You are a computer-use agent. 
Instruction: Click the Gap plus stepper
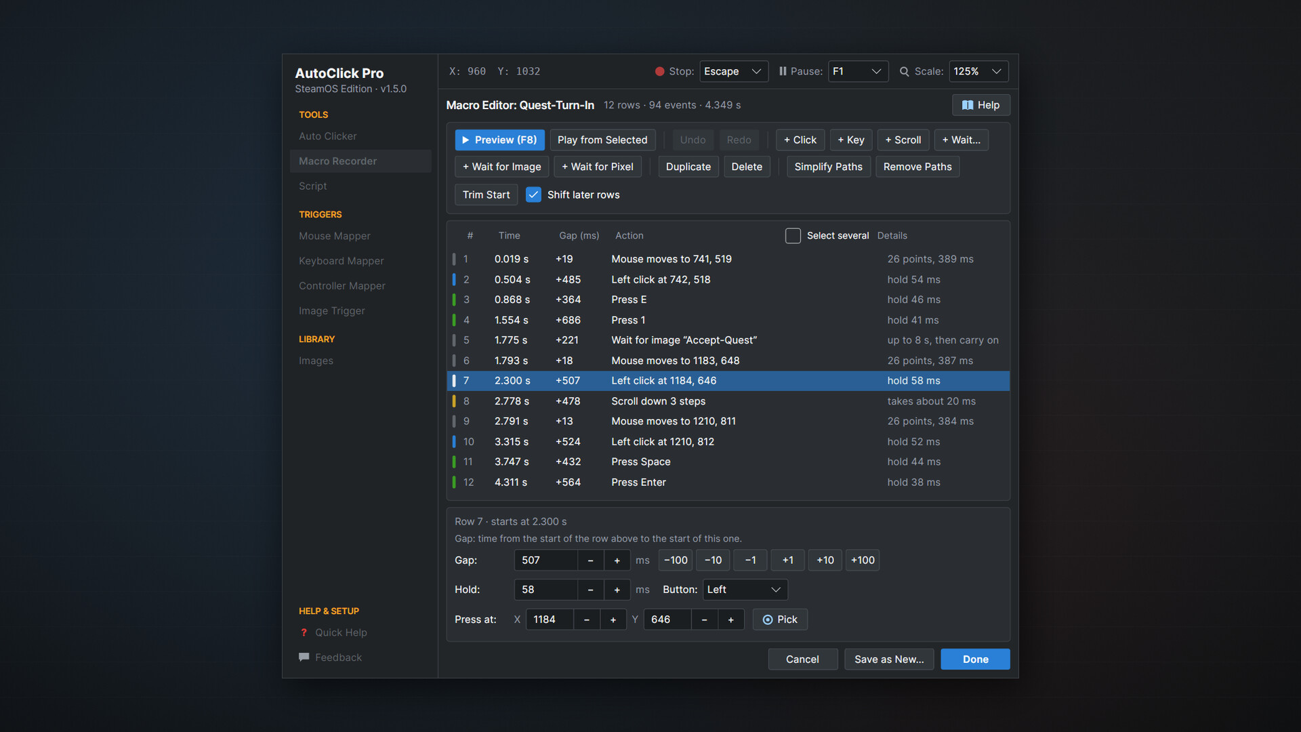pos(617,561)
